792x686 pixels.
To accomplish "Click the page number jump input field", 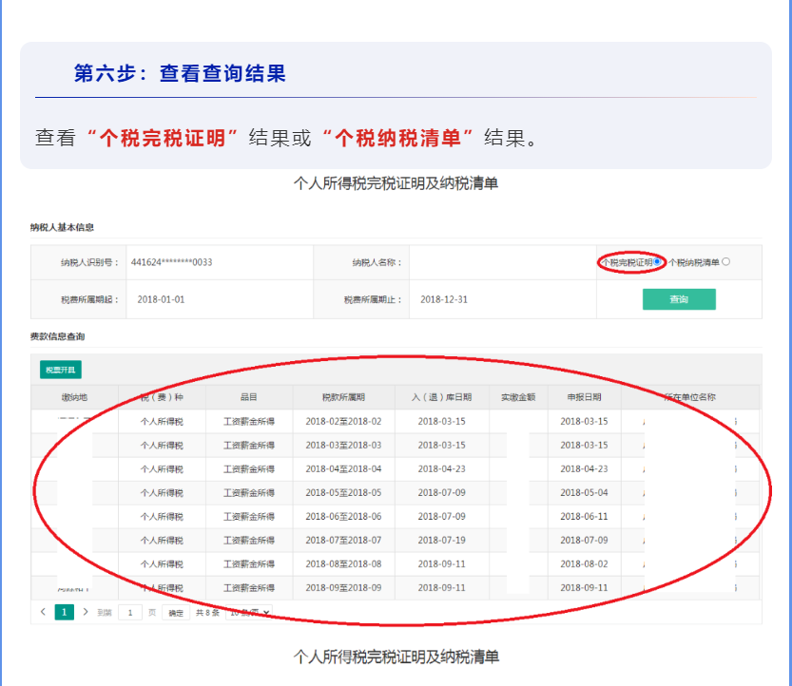I will click(130, 613).
